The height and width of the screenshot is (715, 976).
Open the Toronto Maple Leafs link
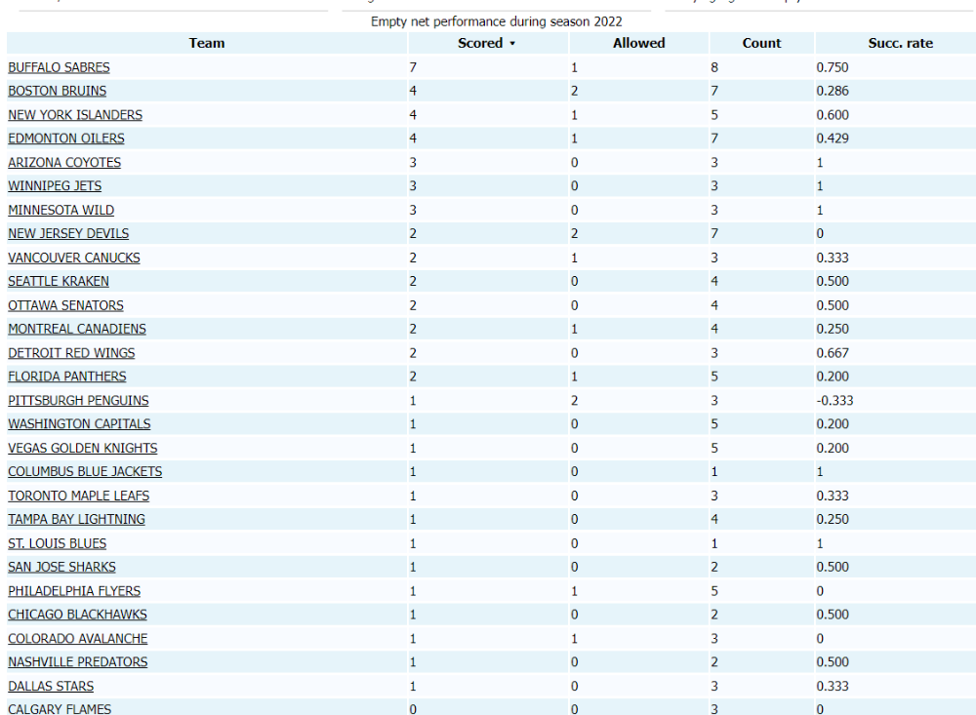coord(78,496)
